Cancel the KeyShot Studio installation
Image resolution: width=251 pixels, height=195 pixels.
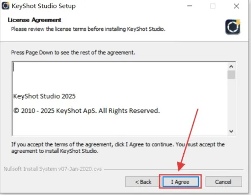[223, 182]
